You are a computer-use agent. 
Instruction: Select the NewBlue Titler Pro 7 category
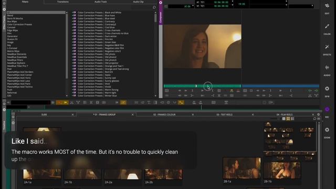17,66
